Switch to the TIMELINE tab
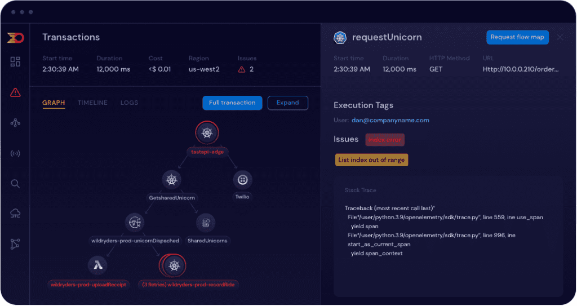Viewport: 577px width, 306px height. [x=92, y=103]
